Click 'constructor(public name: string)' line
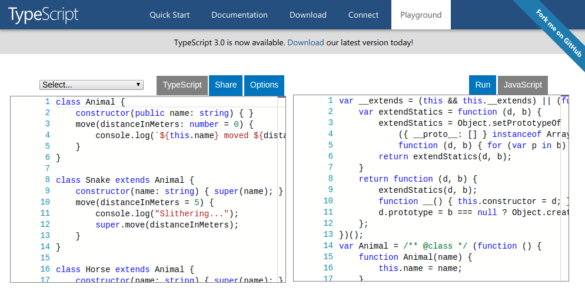 click(165, 113)
